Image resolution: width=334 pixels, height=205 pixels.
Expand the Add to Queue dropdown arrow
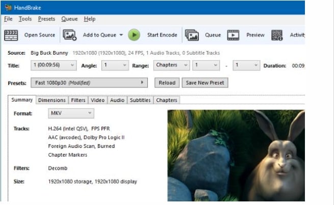tap(121, 35)
